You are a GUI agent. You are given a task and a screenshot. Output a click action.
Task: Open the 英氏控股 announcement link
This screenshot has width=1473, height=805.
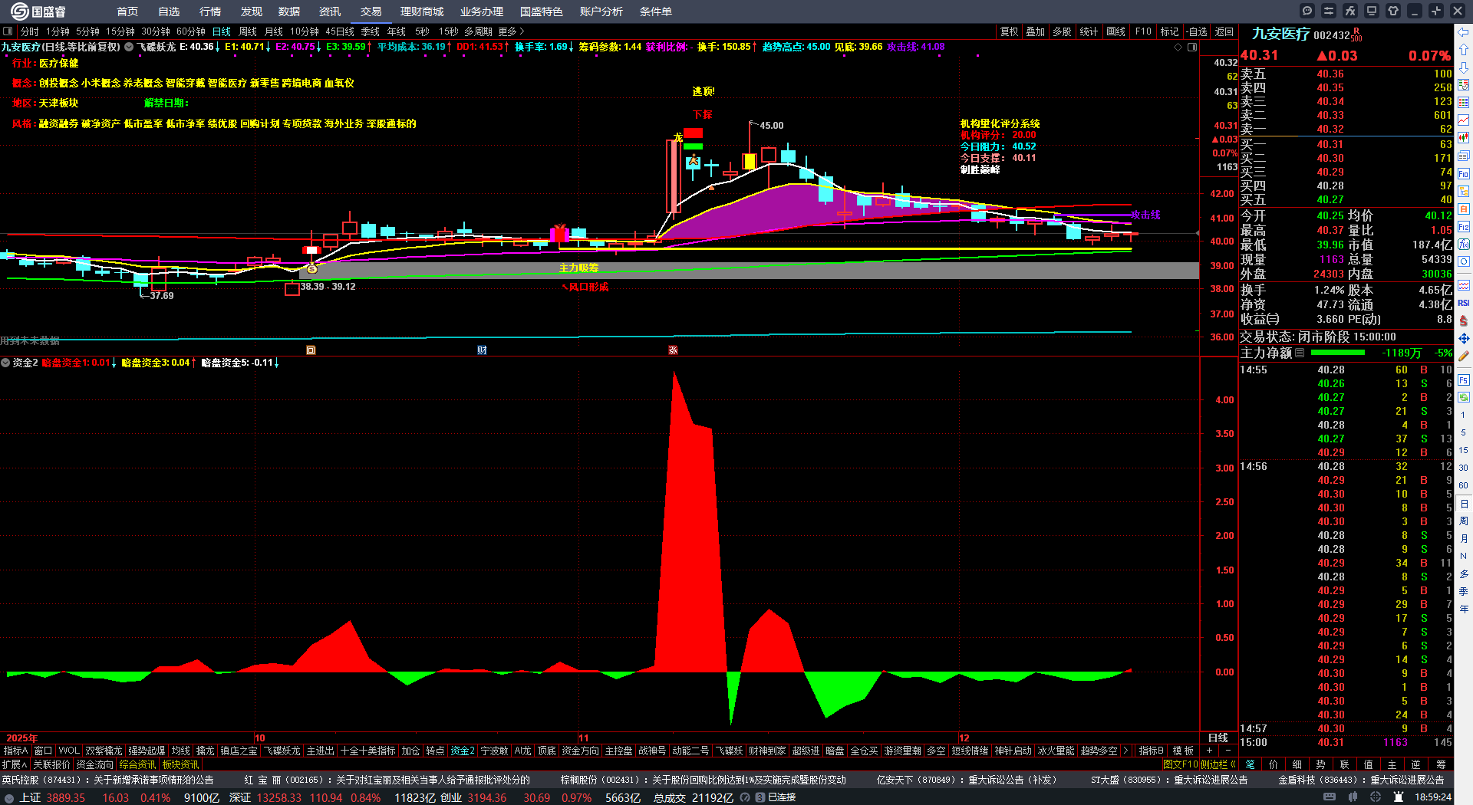(x=107, y=780)
